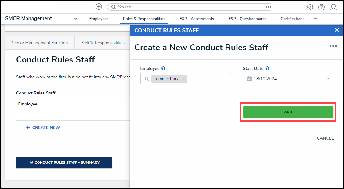Open the panel's three-dot options menu
Screen dimensions: 344x189
tap(333, 46)
